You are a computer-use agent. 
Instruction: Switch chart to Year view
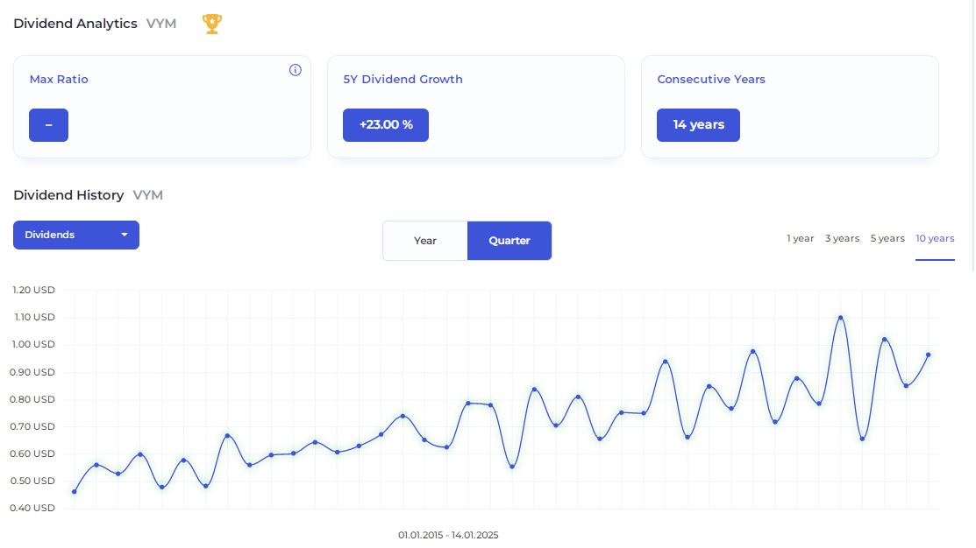tap(425, 241)
